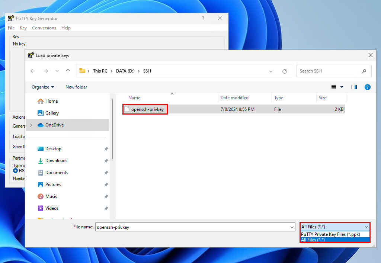Click DATA (D:) in the address path

(x=125, y=71)
